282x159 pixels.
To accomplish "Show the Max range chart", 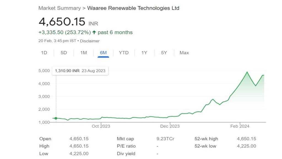I will click(x=184, y=53).
